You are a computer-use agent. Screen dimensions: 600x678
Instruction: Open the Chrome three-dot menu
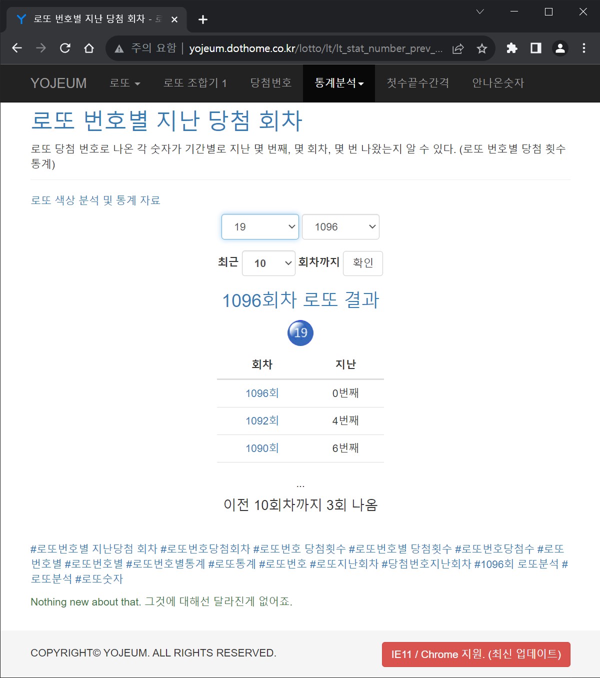coord(584,48)
